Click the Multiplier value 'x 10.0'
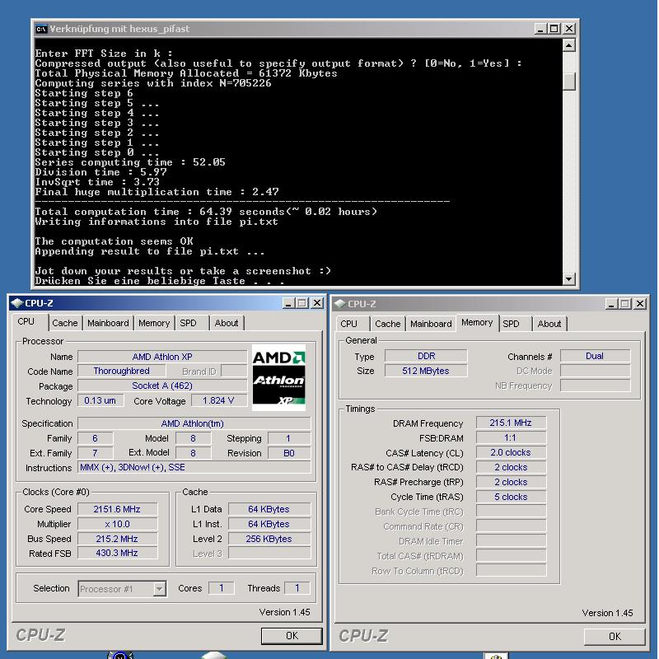Image resolution: width=659 pixels, height=659 pixels. pyautogui.click(x=117, y=524)
